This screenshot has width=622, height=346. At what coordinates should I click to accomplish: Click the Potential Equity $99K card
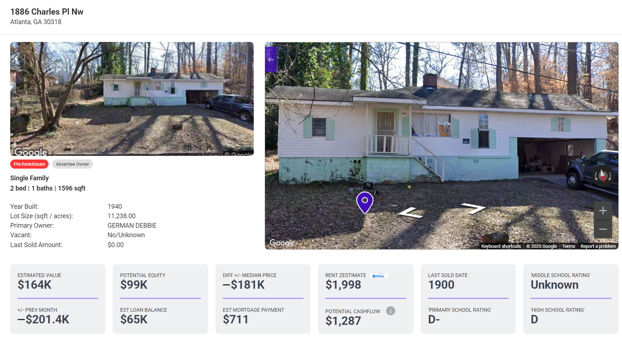pyautogui.click(x=160, y=299)
